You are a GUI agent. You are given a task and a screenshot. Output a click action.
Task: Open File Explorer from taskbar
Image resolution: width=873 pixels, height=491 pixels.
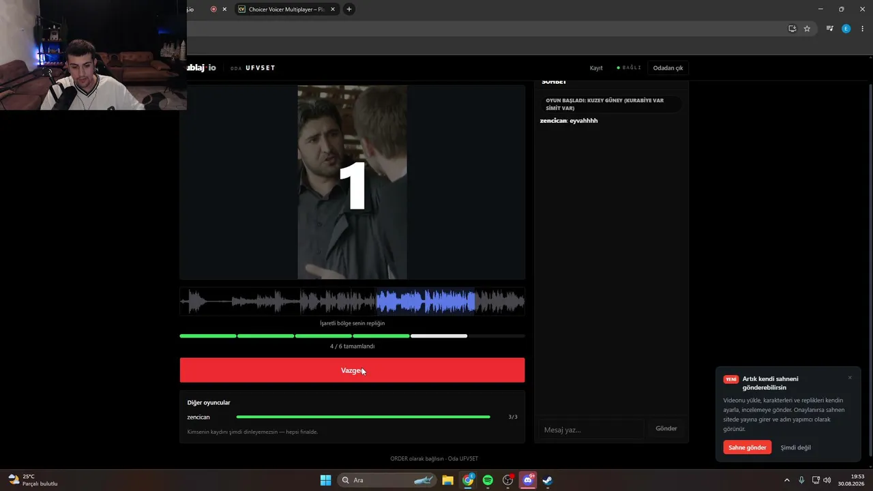(448, 480)
